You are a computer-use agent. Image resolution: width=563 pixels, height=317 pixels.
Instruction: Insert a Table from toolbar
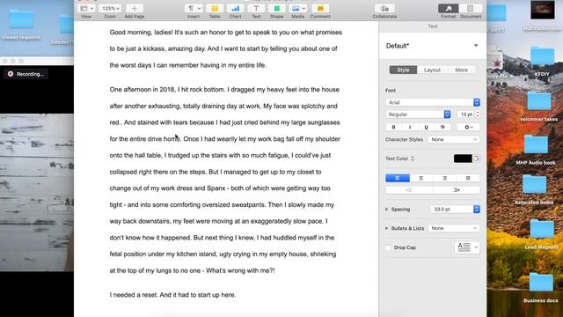tap(215, 8)
